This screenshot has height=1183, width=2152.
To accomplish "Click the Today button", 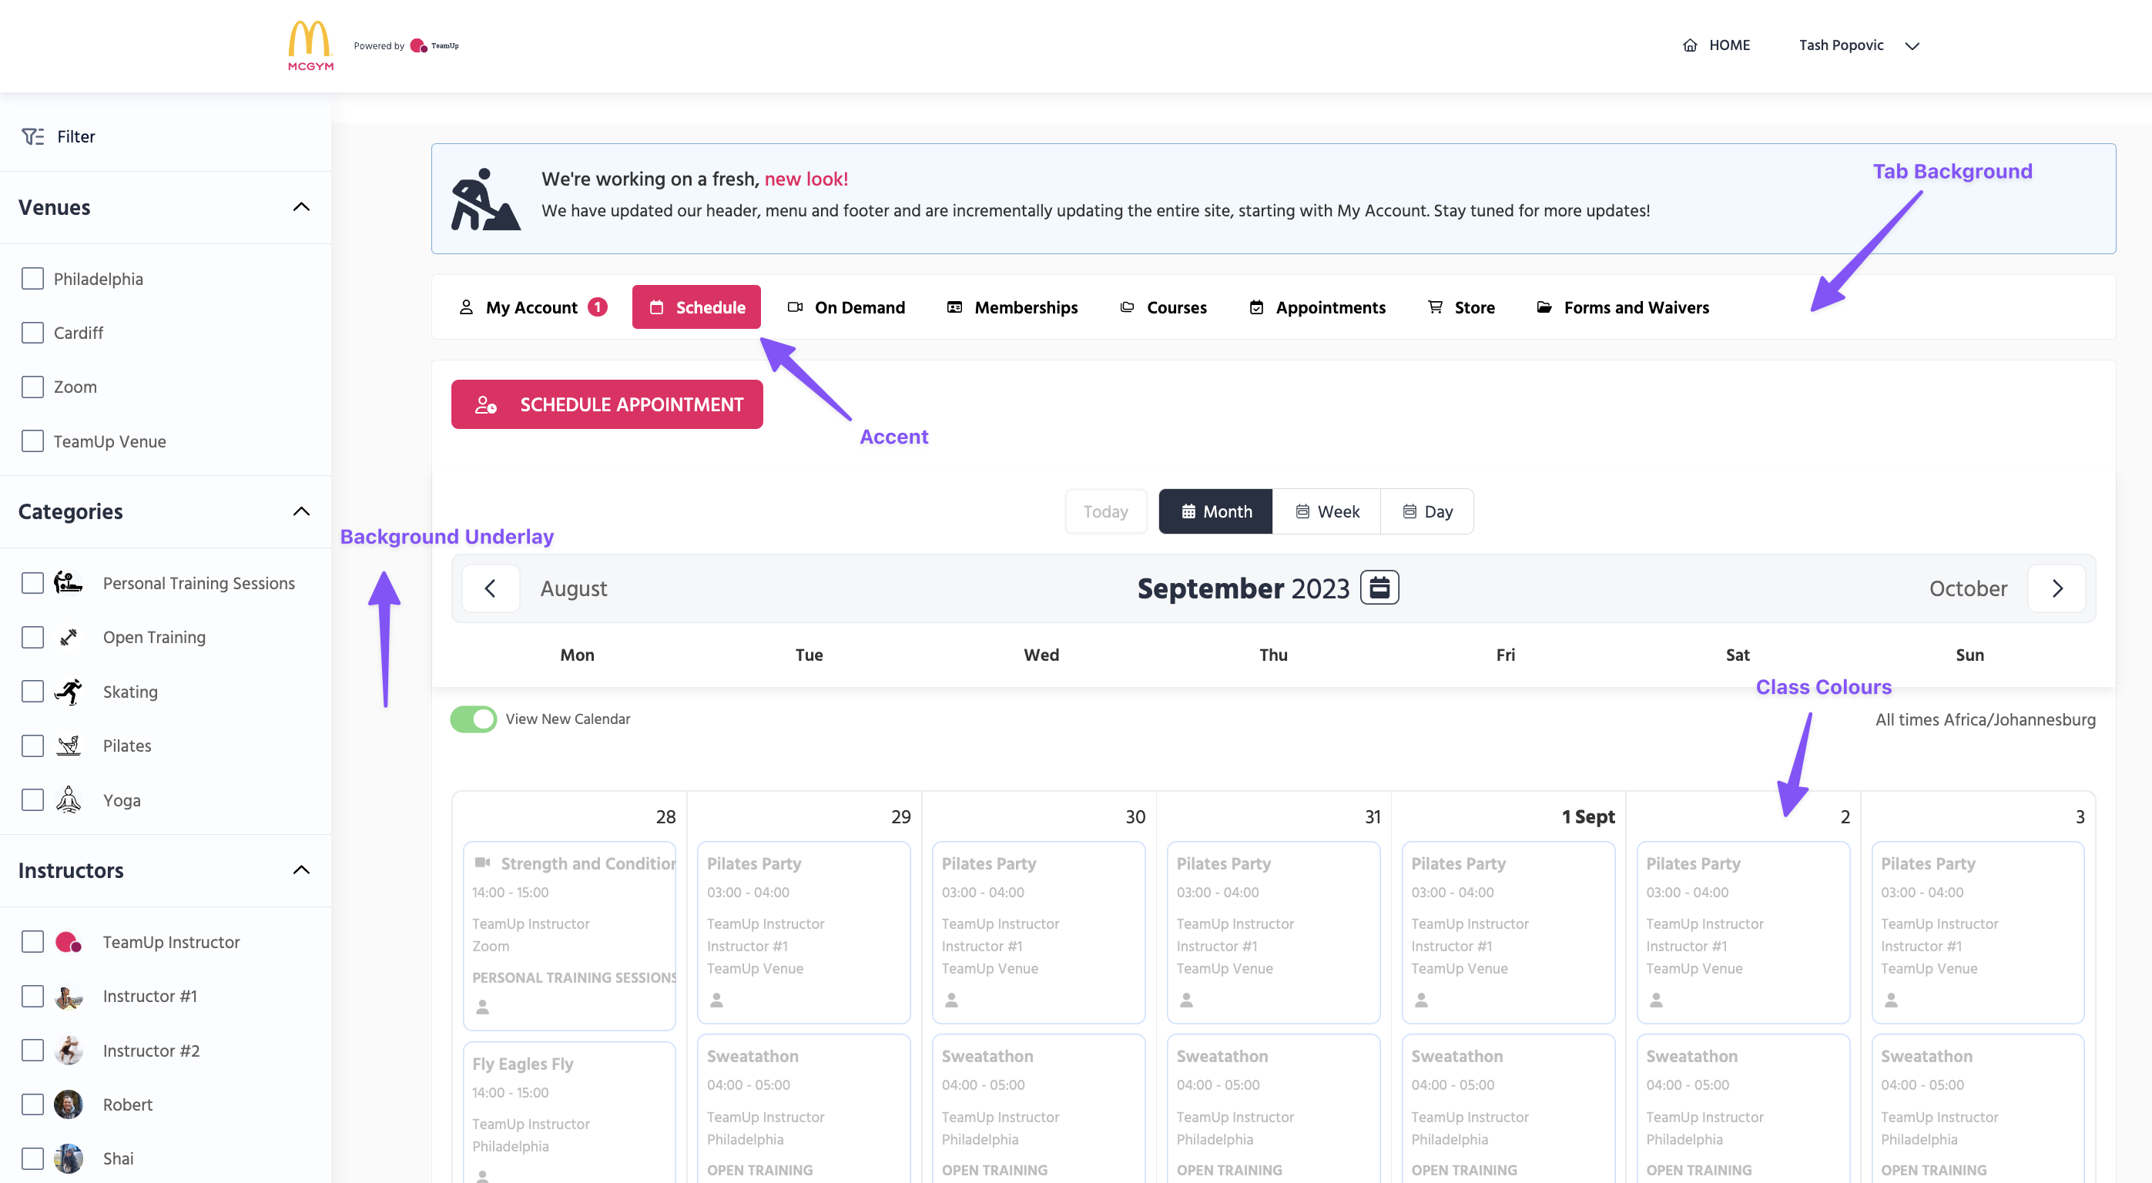I will pos(1105,511).
